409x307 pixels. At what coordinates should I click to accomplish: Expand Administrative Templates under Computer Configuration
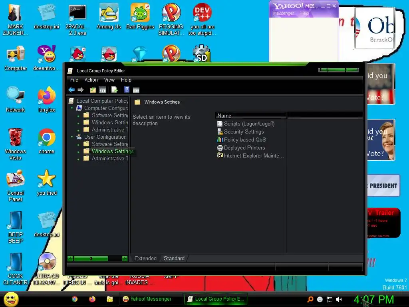tap(79, 130)
